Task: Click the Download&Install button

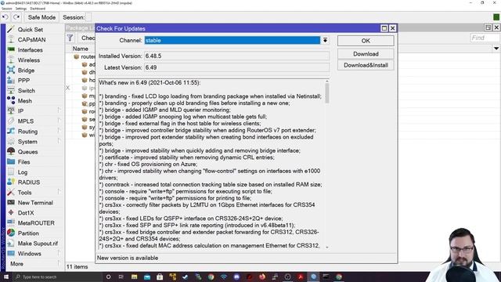Action: (366, 65)
